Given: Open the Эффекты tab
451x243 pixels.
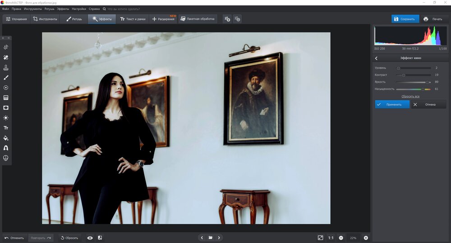Looking at the screenshot, I should 101,19.
